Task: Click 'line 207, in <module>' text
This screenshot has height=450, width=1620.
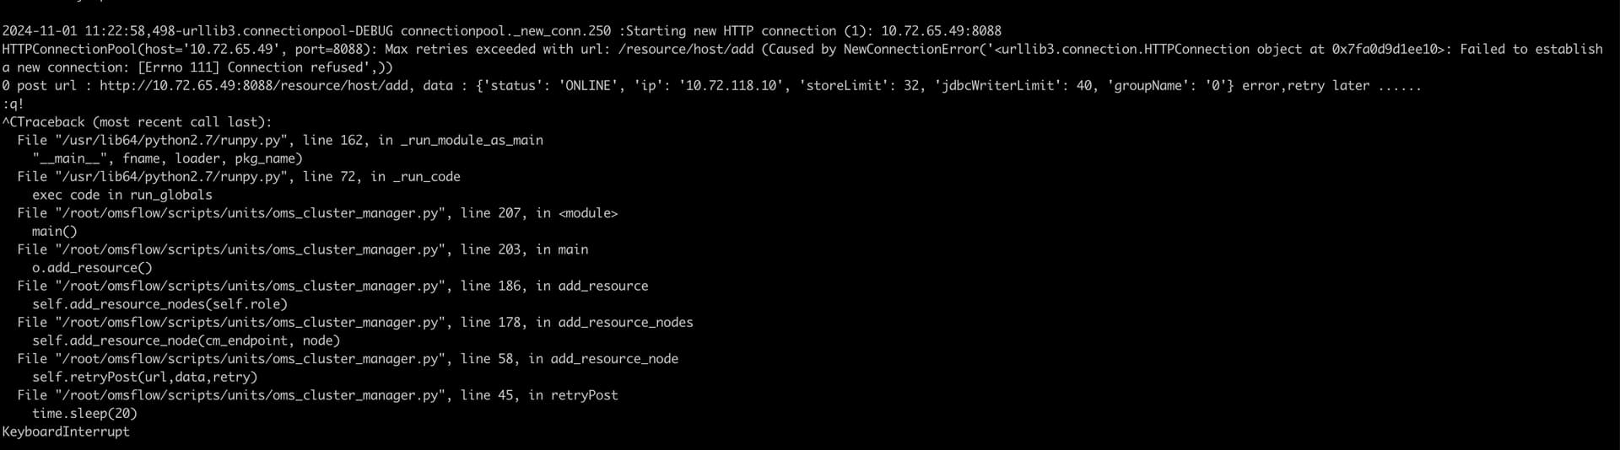Action: pyautogui.click(x=539, y=213)
